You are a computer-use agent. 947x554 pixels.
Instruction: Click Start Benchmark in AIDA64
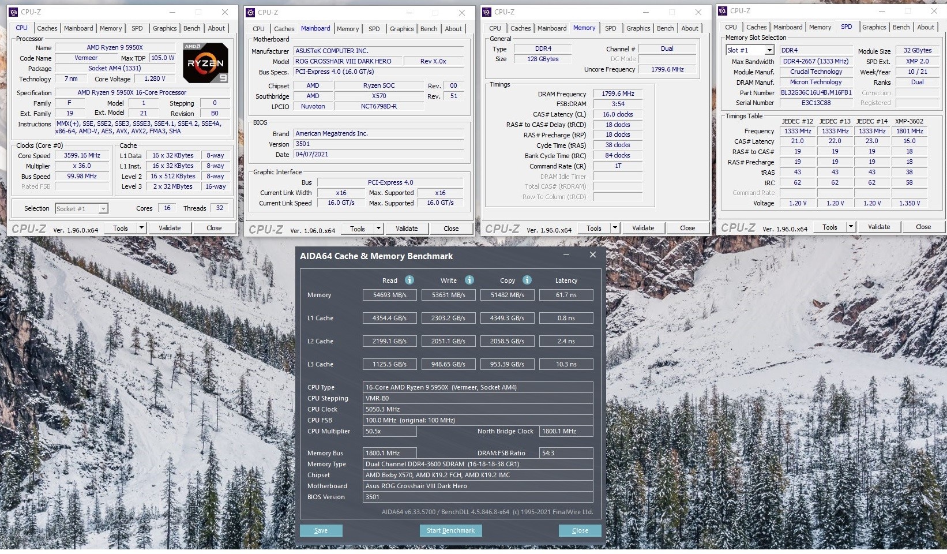(x=450, y=530)
